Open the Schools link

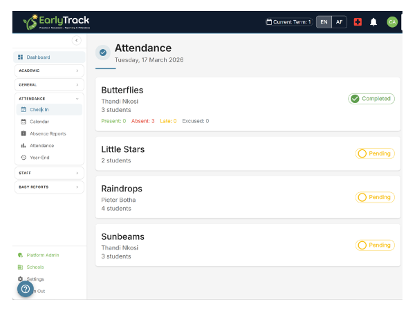coord(35,267)
